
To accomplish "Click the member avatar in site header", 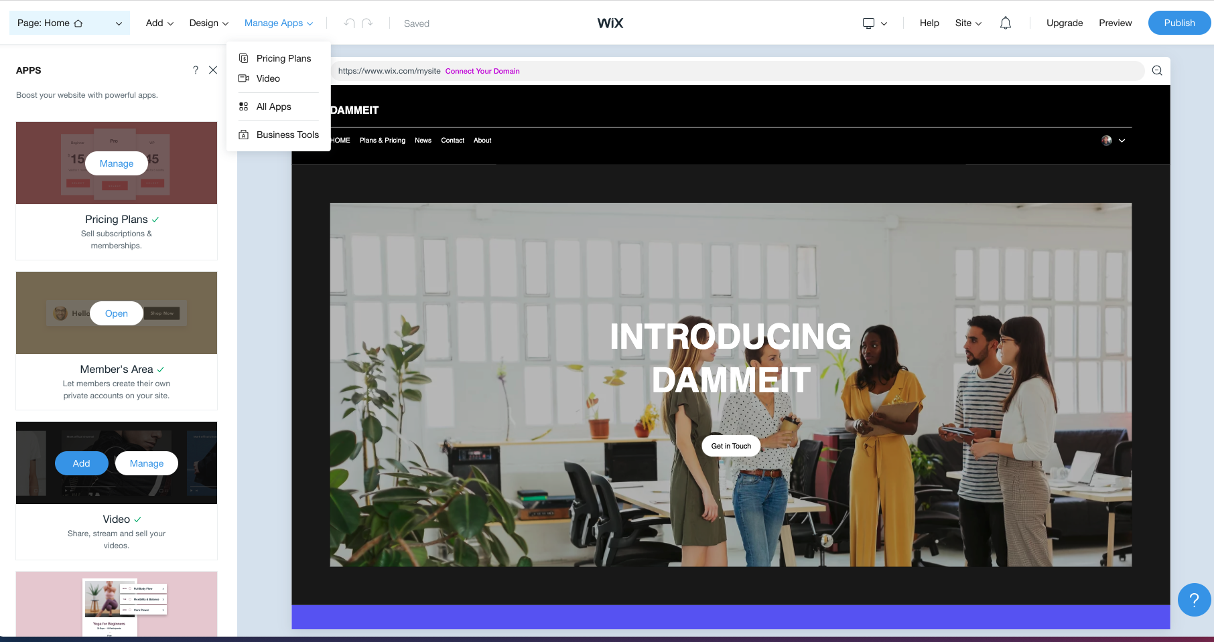I will coord(1107,141).
